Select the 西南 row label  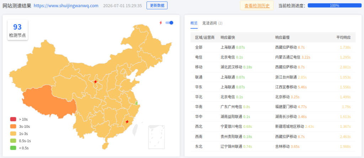pos(199,136)
